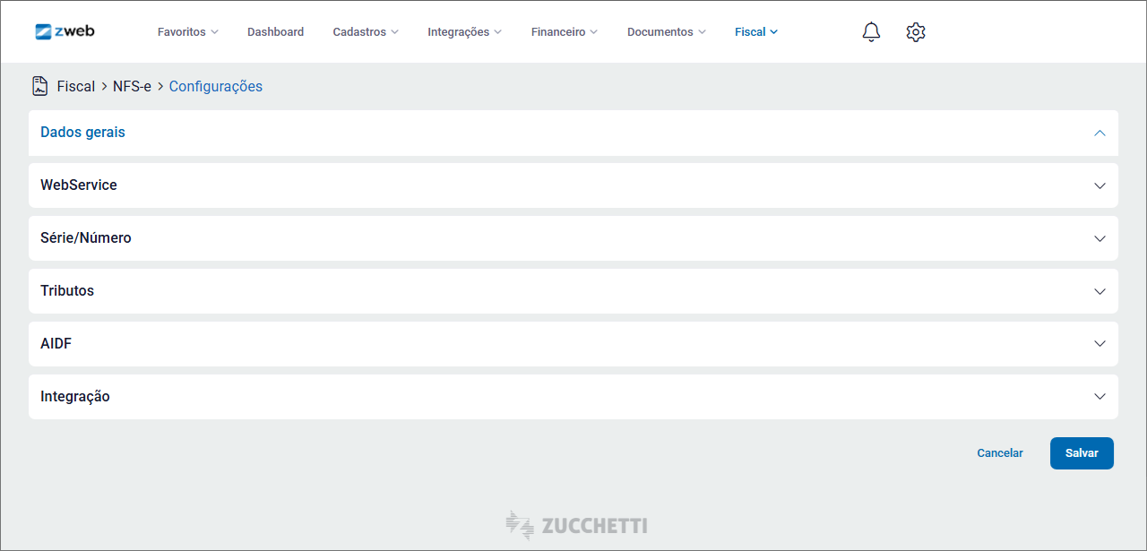Image resolution: width=1147 pixels, height=551 pixels.
Task: Collapse the Dados gerais section
Action: tap(1100, 133)
